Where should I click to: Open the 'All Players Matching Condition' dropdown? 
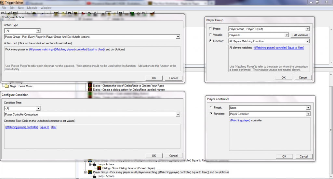(x=308, y=41)
